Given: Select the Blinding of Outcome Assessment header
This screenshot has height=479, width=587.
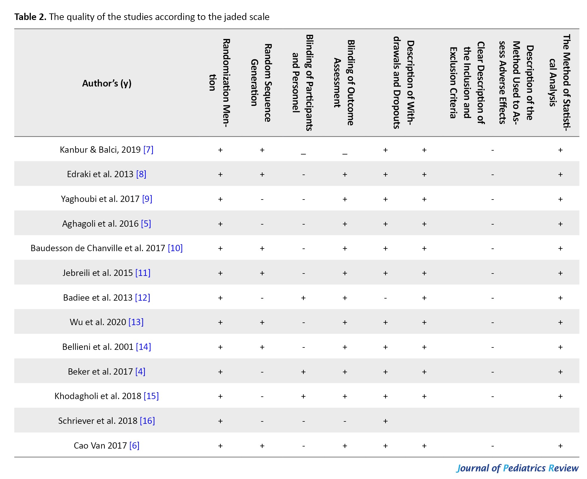Looking at the screenshot, I should [344, 83].
